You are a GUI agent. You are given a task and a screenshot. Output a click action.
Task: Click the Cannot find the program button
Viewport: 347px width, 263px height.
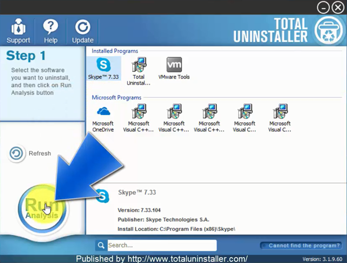point(301,246)
